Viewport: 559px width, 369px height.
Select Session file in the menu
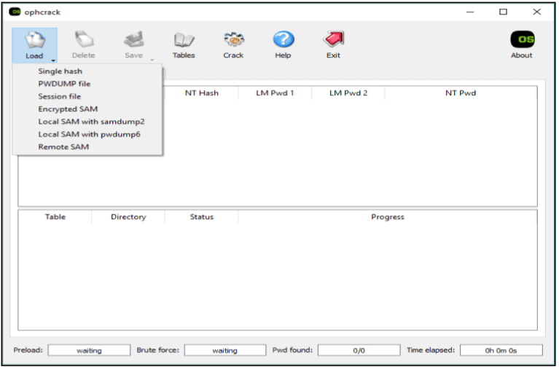pyautogui.click(x=59, y=96)
